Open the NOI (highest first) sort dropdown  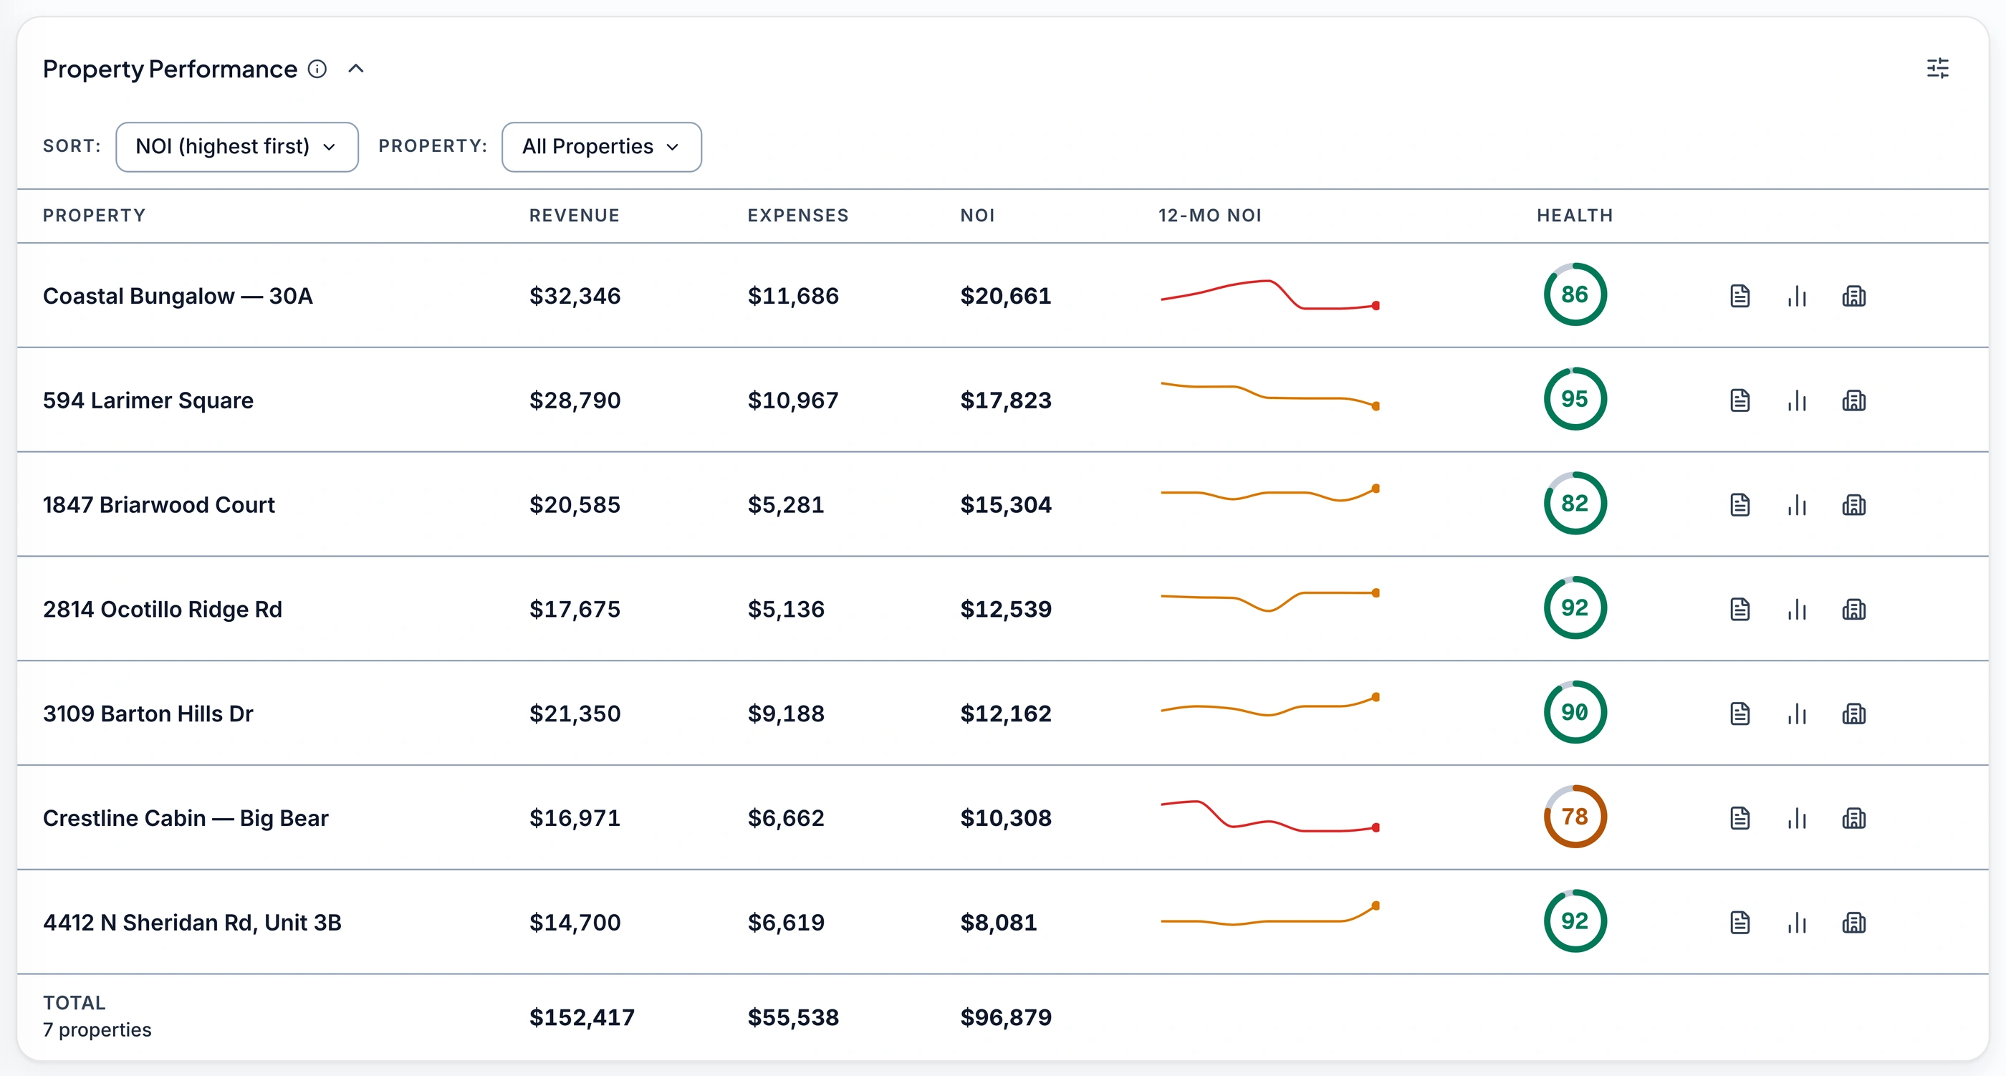tap(236, 146)
